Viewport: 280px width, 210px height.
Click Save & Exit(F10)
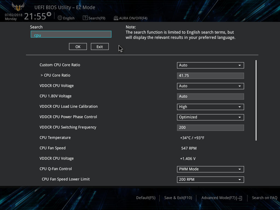tap(178, 198)
